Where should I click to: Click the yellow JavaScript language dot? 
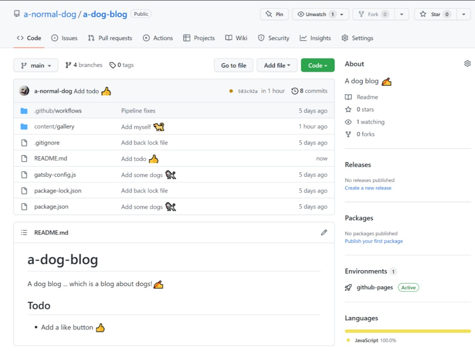(348, 340)
